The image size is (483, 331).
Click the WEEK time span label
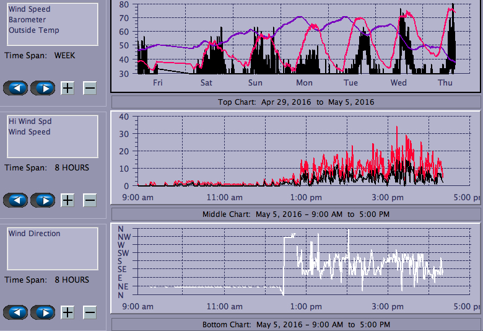(x=64, y=55)
